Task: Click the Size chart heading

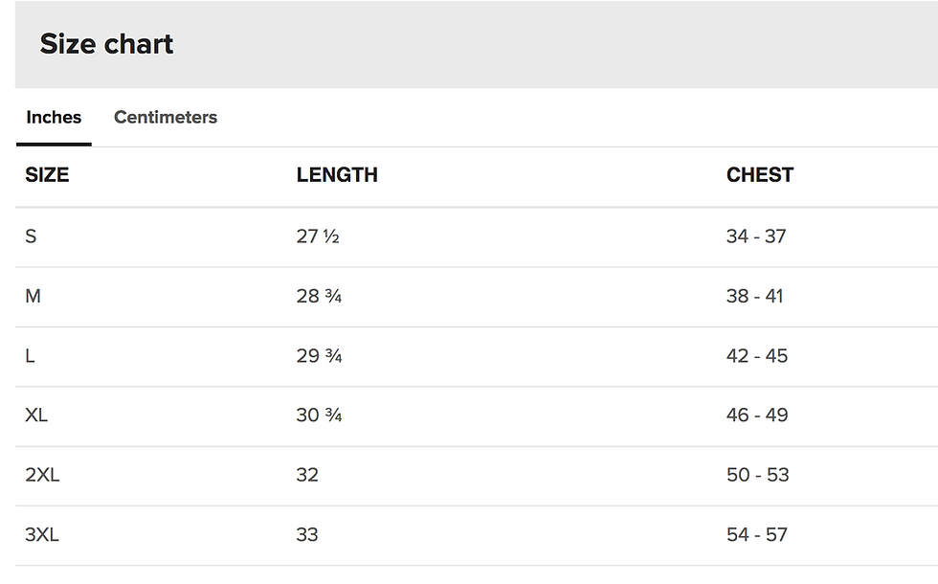Action: (106, 44)
